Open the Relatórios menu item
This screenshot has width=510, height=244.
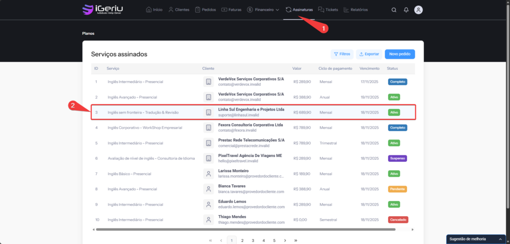[356, 9]
